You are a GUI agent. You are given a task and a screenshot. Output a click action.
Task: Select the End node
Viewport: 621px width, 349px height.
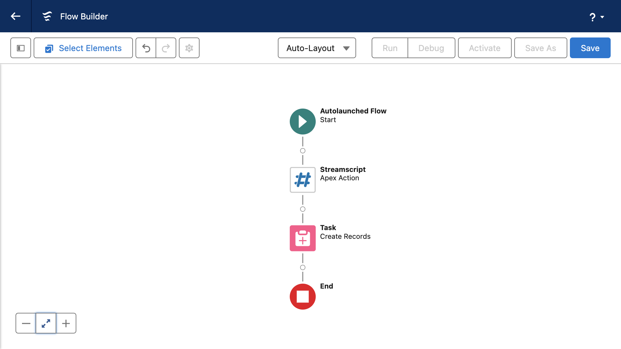pyautogui.click(x=303, y=297)
